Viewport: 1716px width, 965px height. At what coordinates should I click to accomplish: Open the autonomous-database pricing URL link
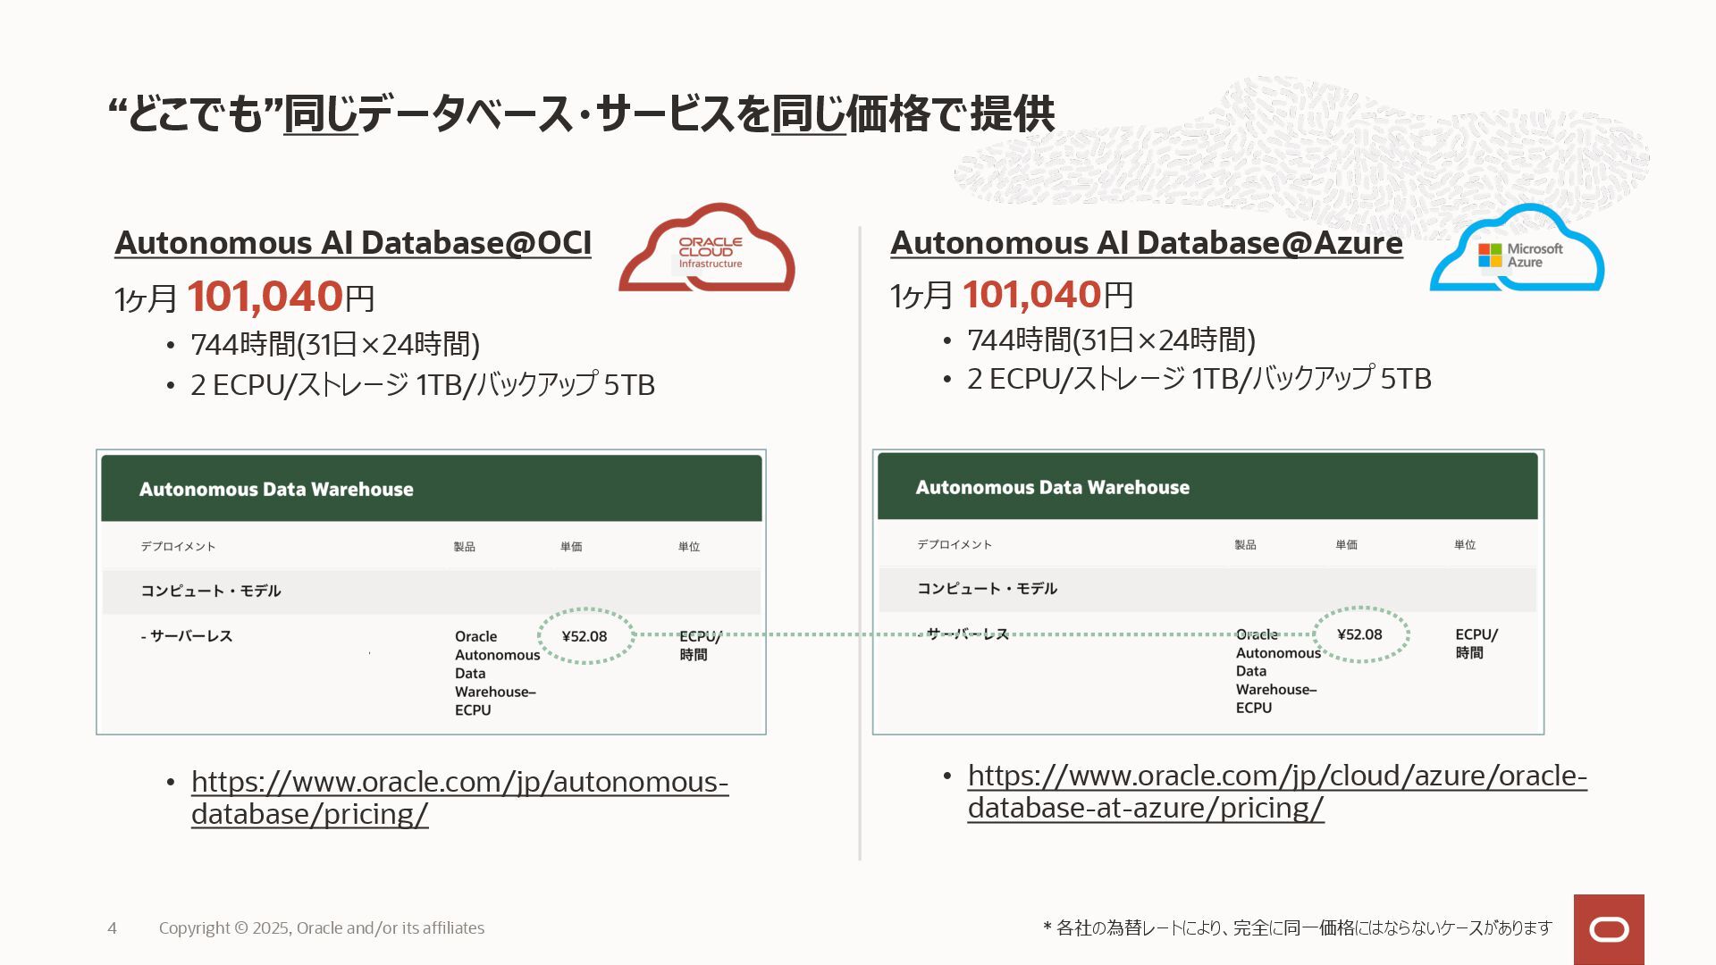tap(459, 797)
